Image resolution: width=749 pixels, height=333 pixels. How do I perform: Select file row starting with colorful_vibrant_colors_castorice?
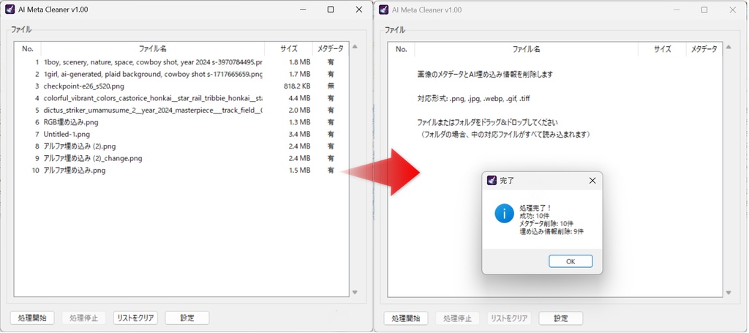click(182, 98)
